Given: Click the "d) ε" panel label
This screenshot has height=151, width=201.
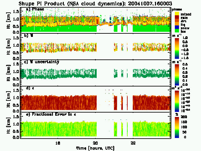Looking at the screenshot, I should 30,88.
